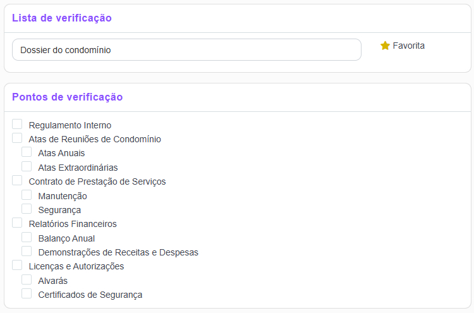Screen dimensions: 474x313
Task: Enable the Licenças e Autorizações checkbox
Action: tap(17, 265)
